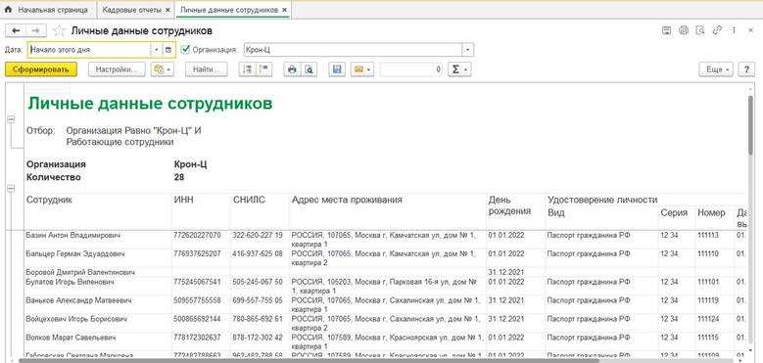The image size is (763, 363).
Task: Open the Организация Крон-Ц dropdown arrow
Action: click(x=467, y=50)
